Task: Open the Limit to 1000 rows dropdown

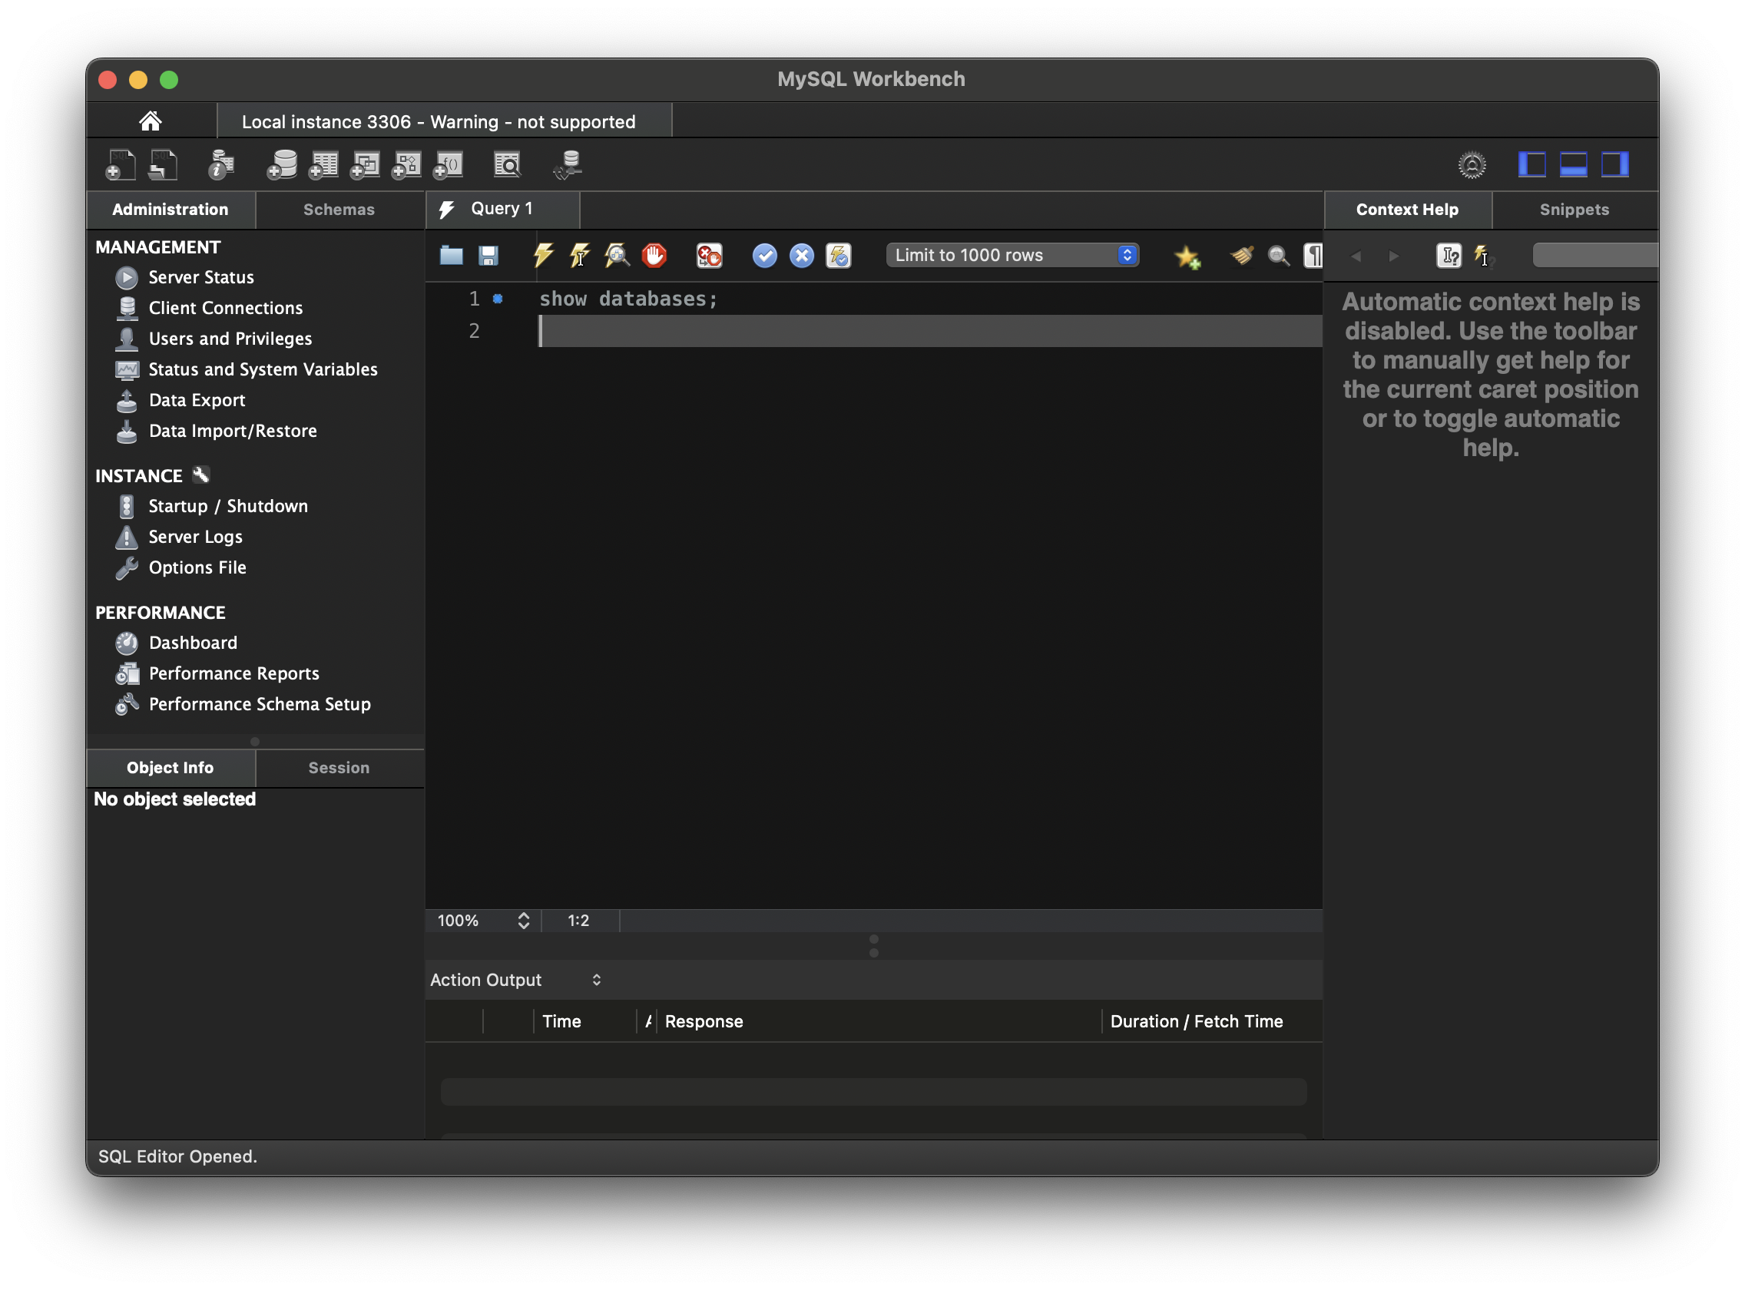Action: click(x=1012, y=256)
